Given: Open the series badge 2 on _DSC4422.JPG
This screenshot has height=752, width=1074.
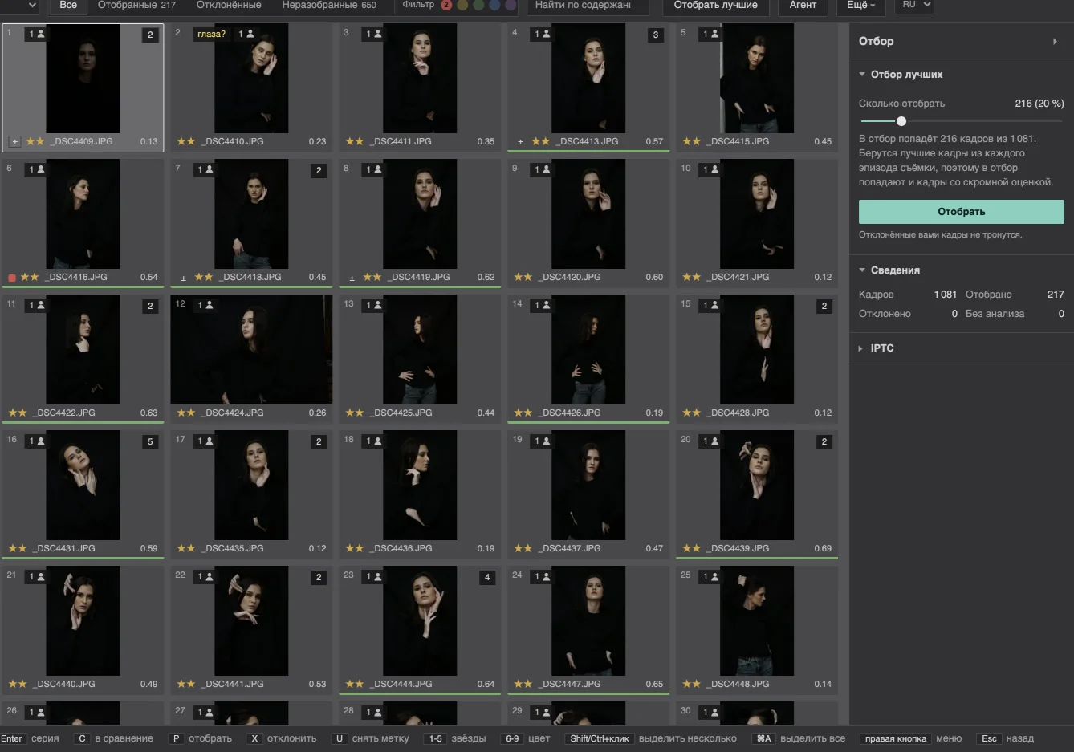Looking at the screenshot, I should 150,306.
